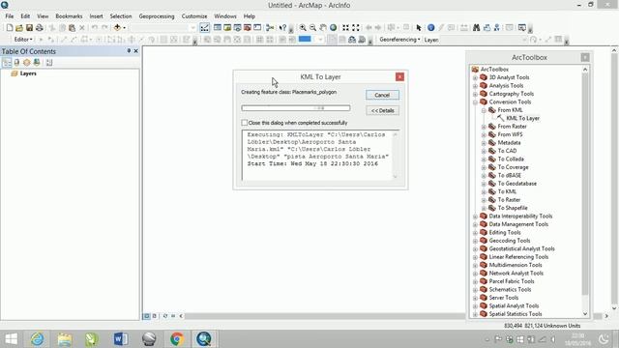Image resolution: width=619 pixels, height=348 pixels.
Task: Expand Cartography Tools toolbox
Action: click(475, 94)
